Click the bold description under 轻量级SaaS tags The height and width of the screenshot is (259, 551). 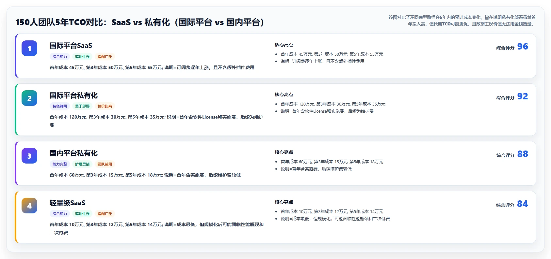pyautogui.click(x=156, y=228)
